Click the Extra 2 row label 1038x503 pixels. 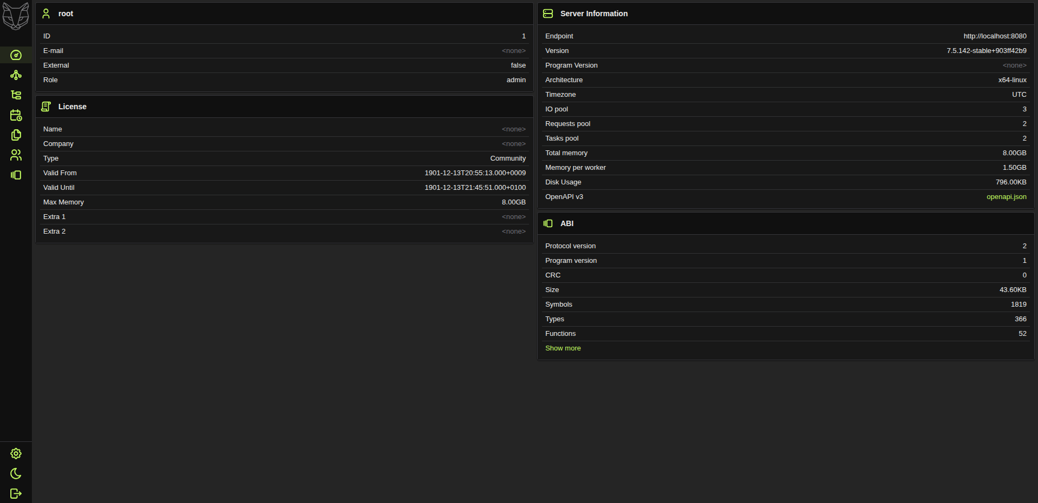click(x=54, y=231)
